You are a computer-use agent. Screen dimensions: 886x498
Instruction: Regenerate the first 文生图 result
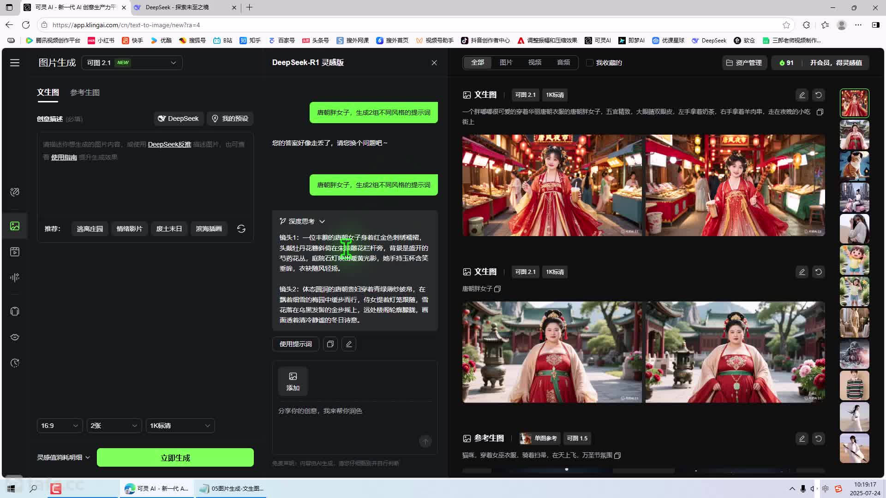click(x=818, y=95)
